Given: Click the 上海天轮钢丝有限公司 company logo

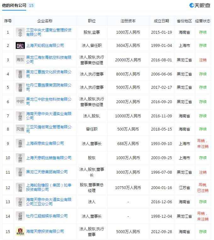Looking at the screenshot, I should pos(20,46).
